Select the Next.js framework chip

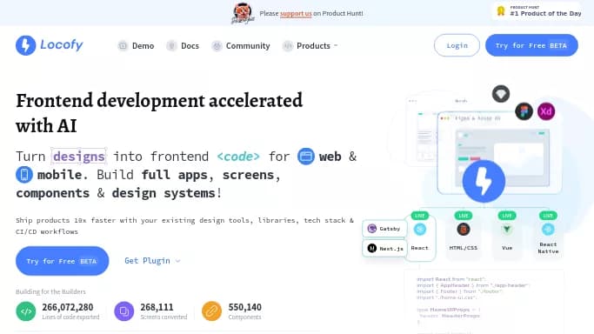click(x=384, y=249)
